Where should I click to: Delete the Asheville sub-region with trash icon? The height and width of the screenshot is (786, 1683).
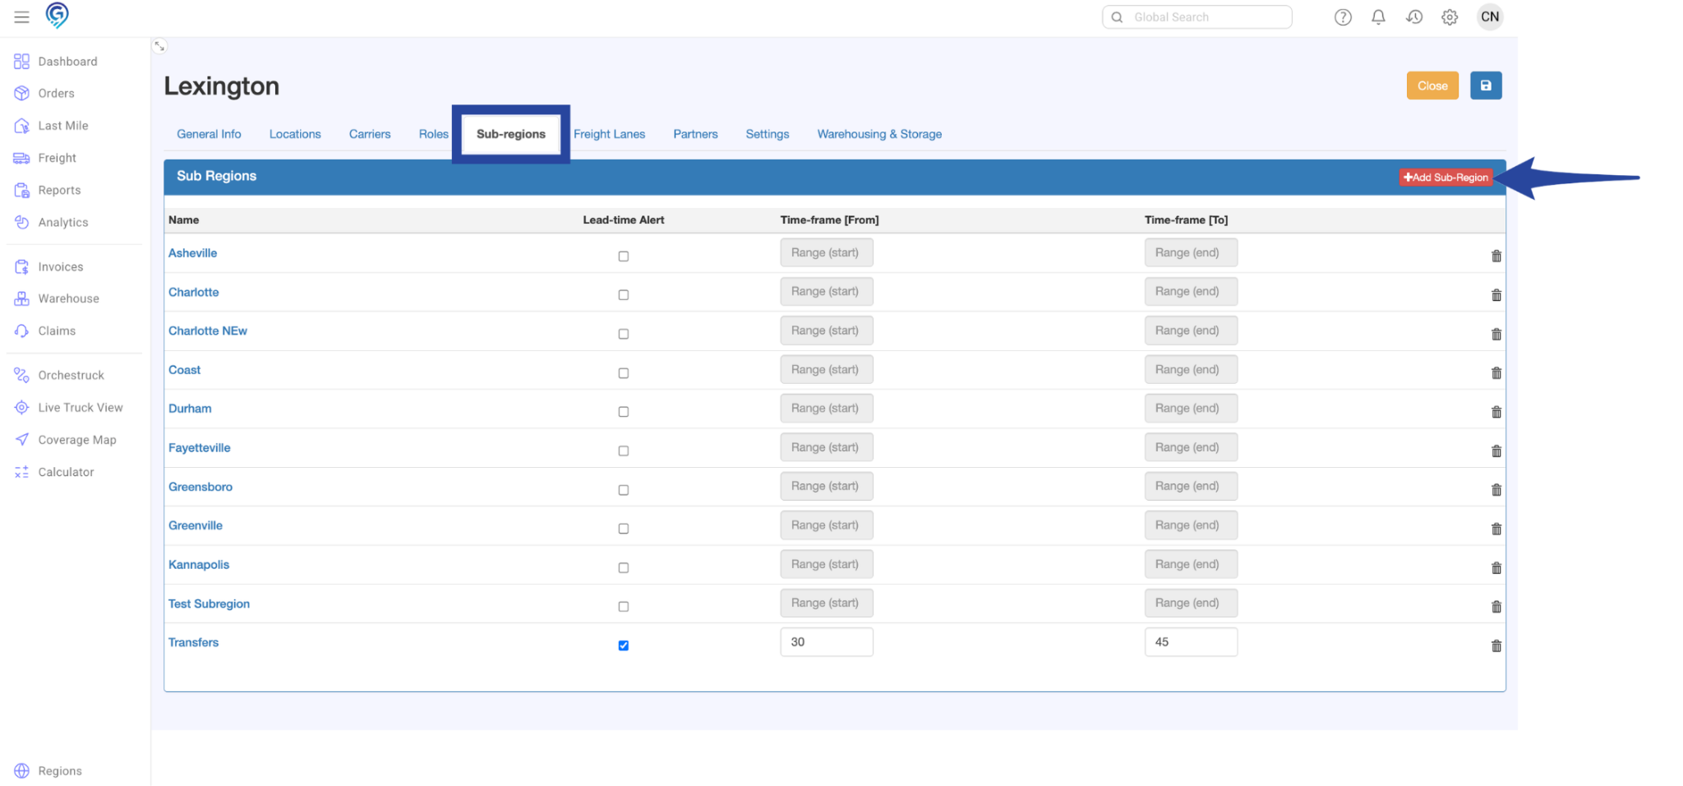point(1496,257)
